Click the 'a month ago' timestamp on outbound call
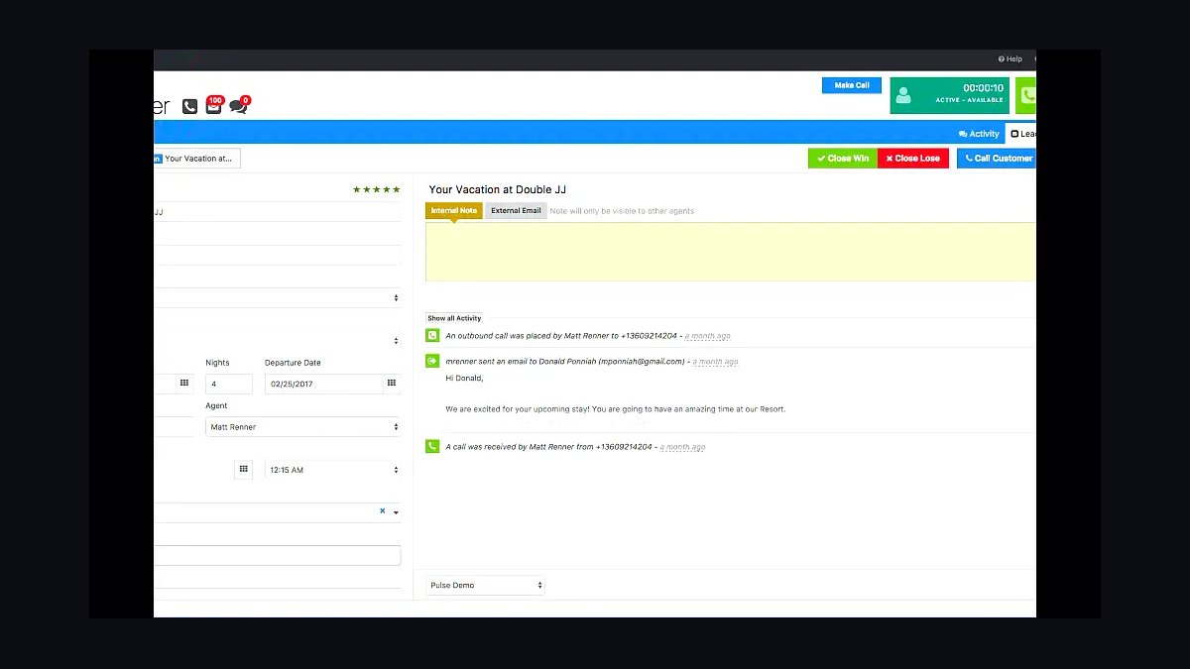Image resolution: width=1190 pixels, height=669 pixels. point(708,336)
